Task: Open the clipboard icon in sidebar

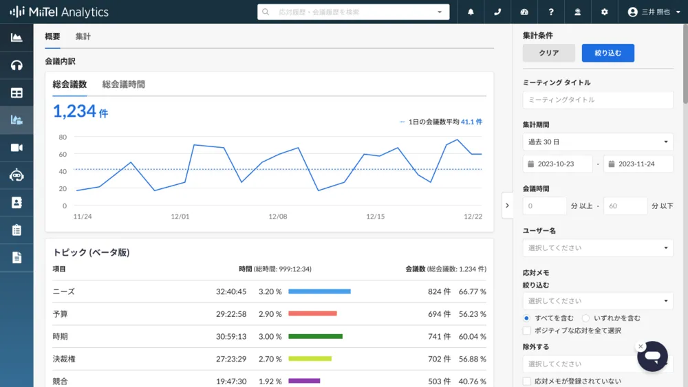Action: pyautogui.click(x=17, y=230)
